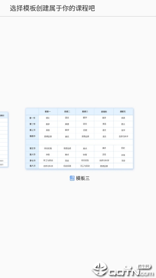Click the 音乐 cell under 星期二
The height and width of the screenshot is (278, 156).
(x=67, y=136)
